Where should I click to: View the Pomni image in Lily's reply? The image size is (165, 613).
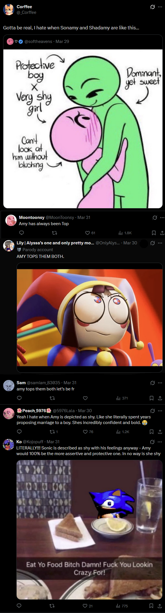(90, 318)
